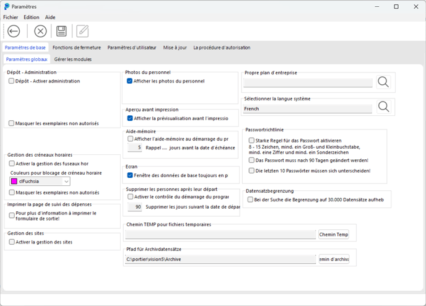
Task: Maximize the Paramètres window
Action: [x=396, y=7]
